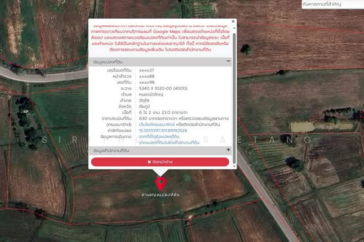364x242 pixels.
Task: Open coordinates link 15.55133117,101.89192526
Action: tap(163, 131)
